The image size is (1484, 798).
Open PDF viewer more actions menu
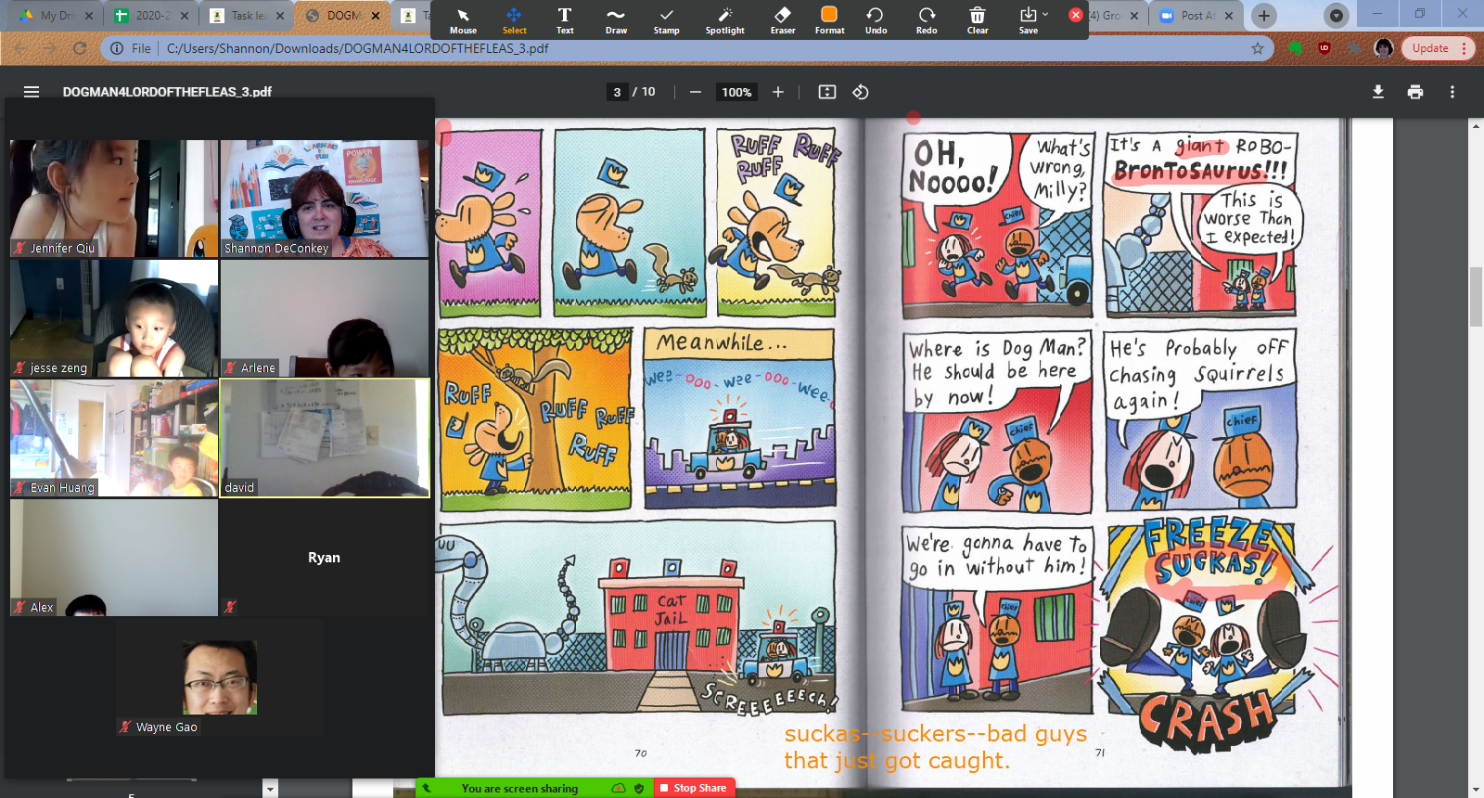(1452, 92)
